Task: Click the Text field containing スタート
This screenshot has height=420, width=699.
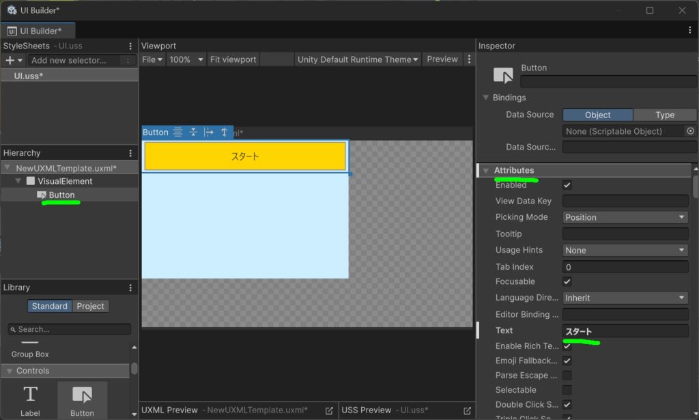Action: pos(625,331)
